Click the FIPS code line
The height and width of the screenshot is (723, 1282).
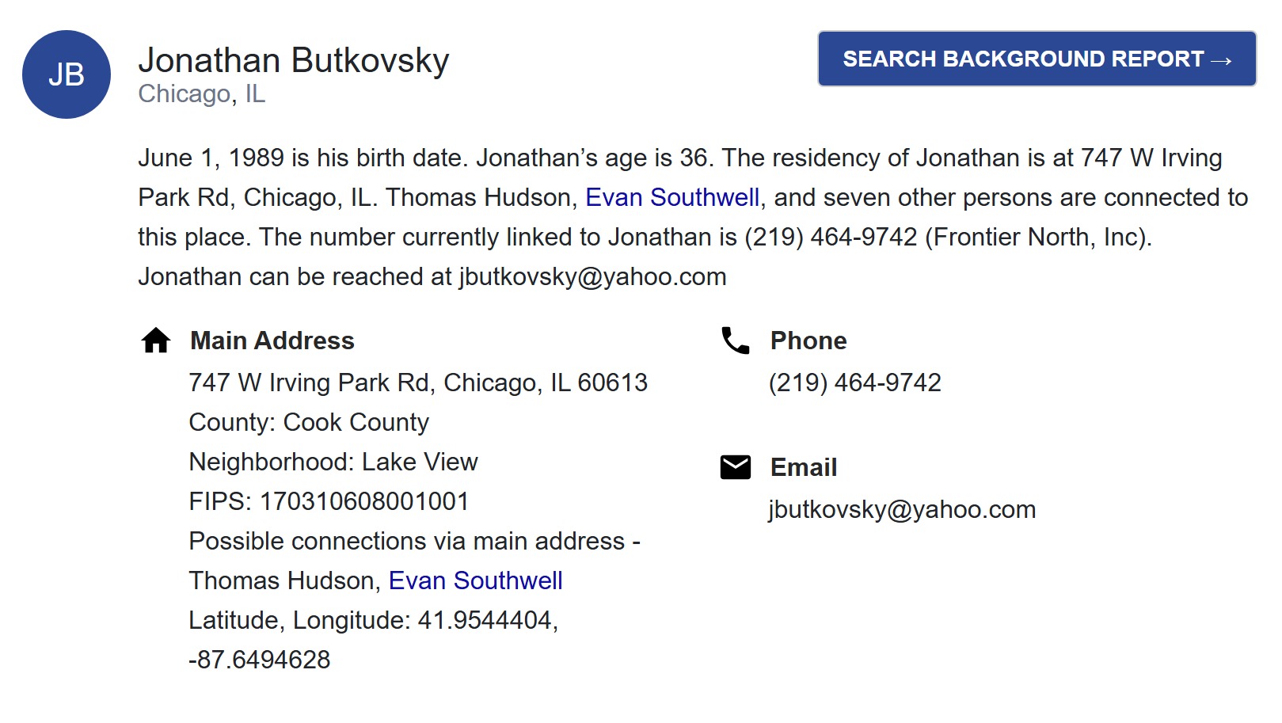tap(329, 501)
